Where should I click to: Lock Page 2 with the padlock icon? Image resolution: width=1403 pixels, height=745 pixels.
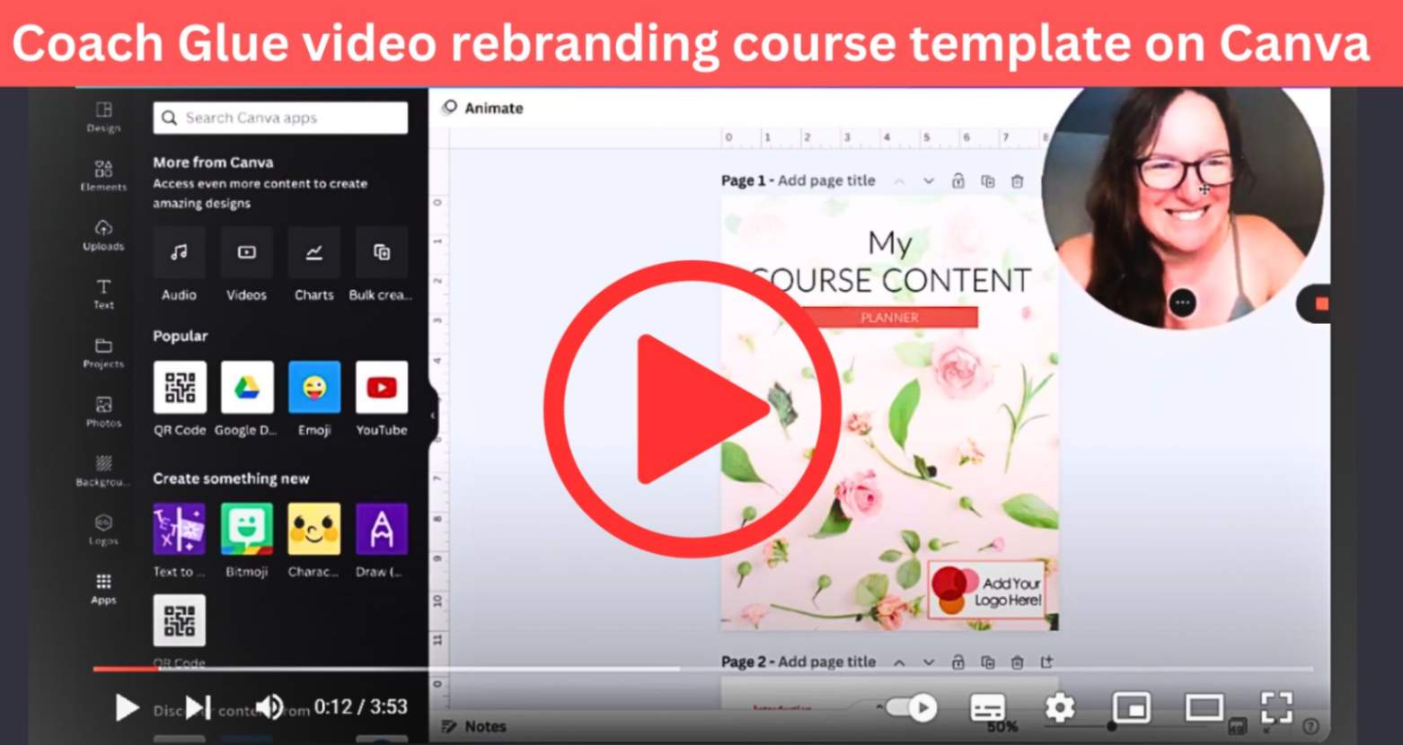(x=958, y=662)
